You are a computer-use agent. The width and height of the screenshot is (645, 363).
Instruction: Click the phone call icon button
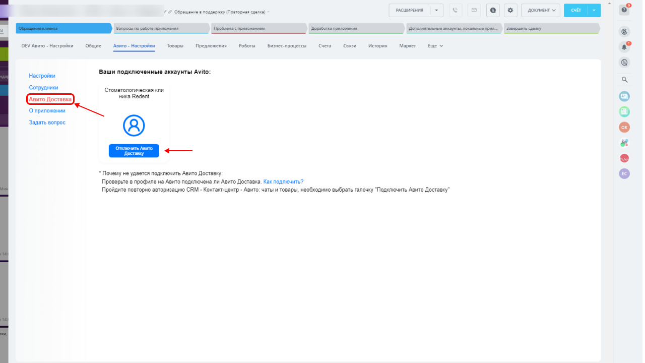pyautogui.click(x=456, y=10)
